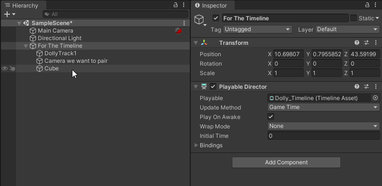Click the Hierarchy search field
Viewport: 382px width, 186px height.
(x=115, y=14)
